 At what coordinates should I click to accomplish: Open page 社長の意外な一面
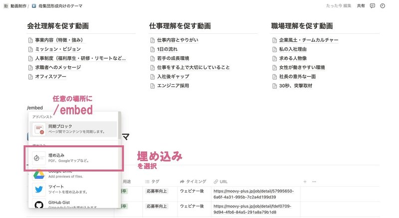[x=297, y=77]
